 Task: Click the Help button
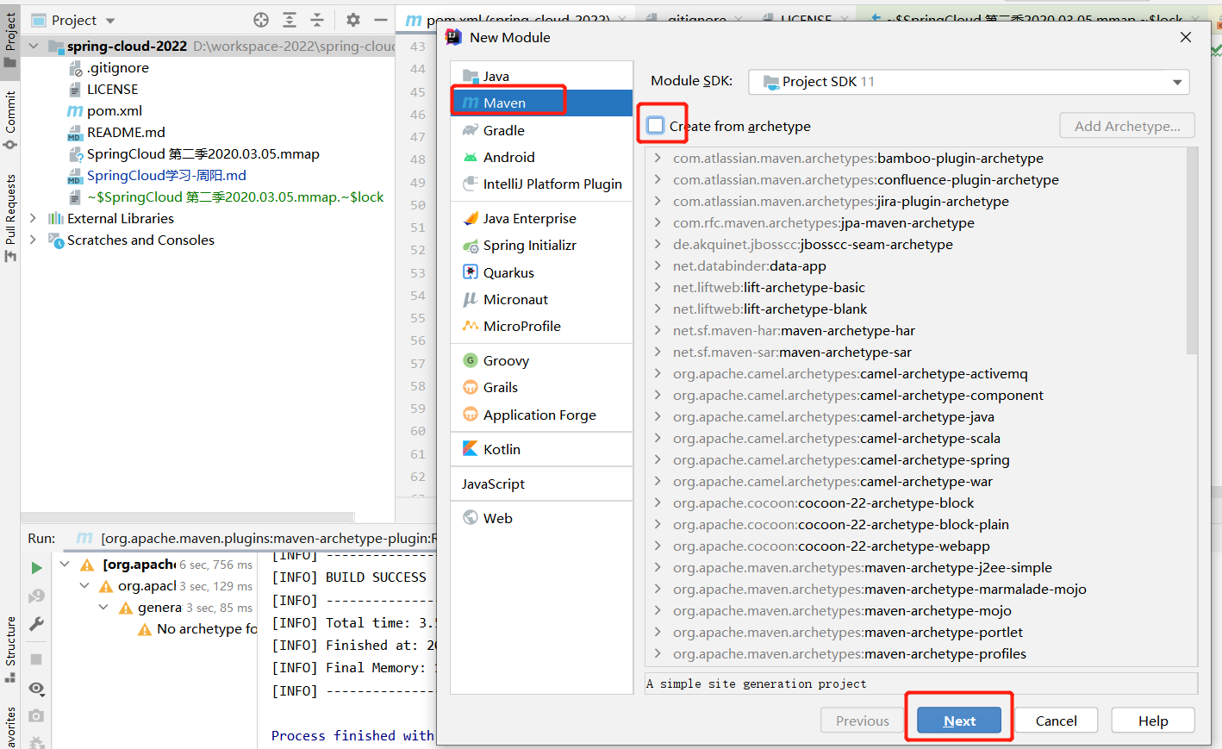1153,721
